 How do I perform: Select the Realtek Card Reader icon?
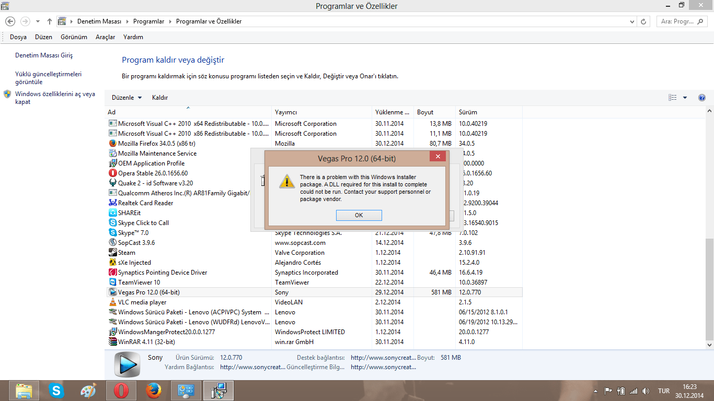(x=112, y=203)
